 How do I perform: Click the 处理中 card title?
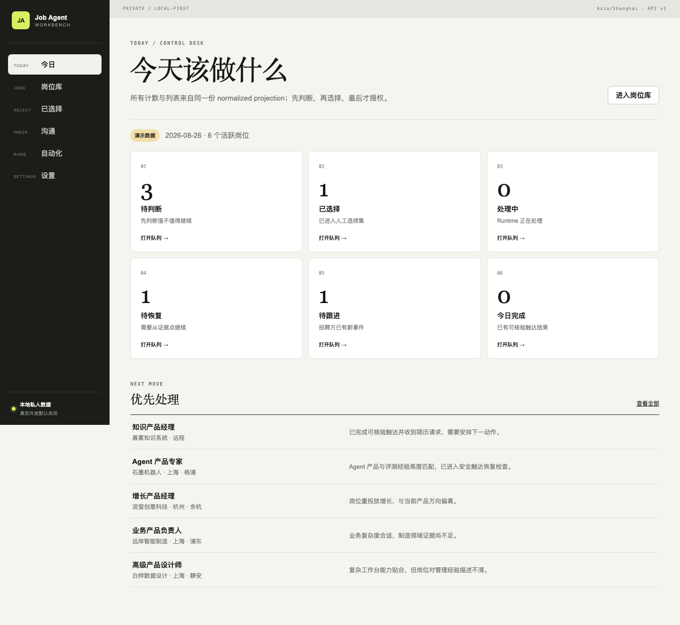(508, 209)
